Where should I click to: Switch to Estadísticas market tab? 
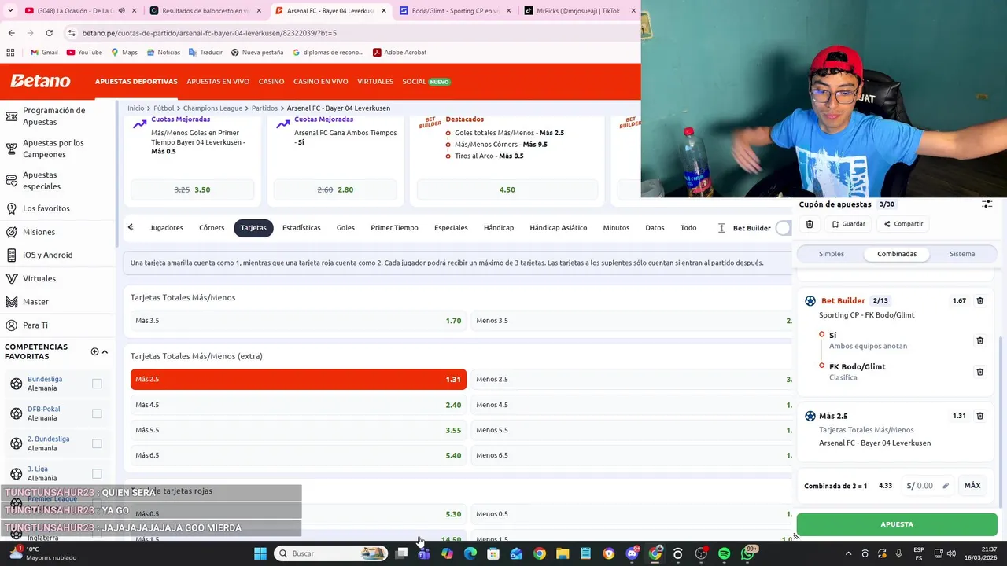point(301,228)
